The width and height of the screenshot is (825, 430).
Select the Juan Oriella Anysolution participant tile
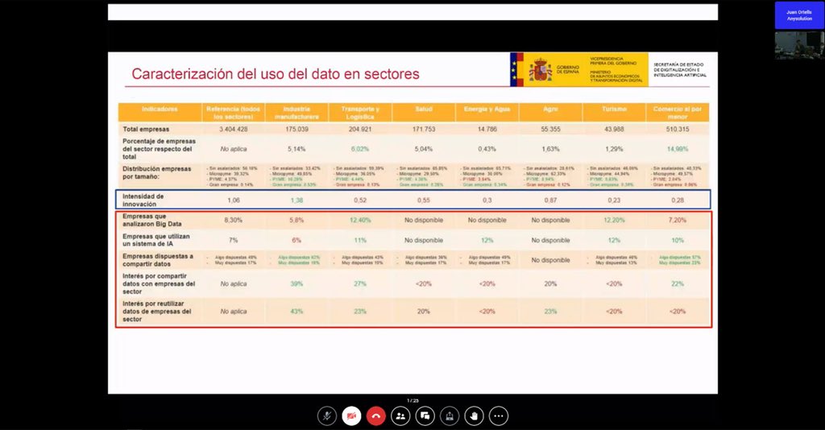[799, 15]
